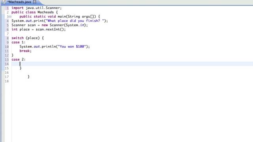Viewport: 253px width, 142px height.
Task: Click 'System.out.print' on line 4
Action: (x=28, y=21)
